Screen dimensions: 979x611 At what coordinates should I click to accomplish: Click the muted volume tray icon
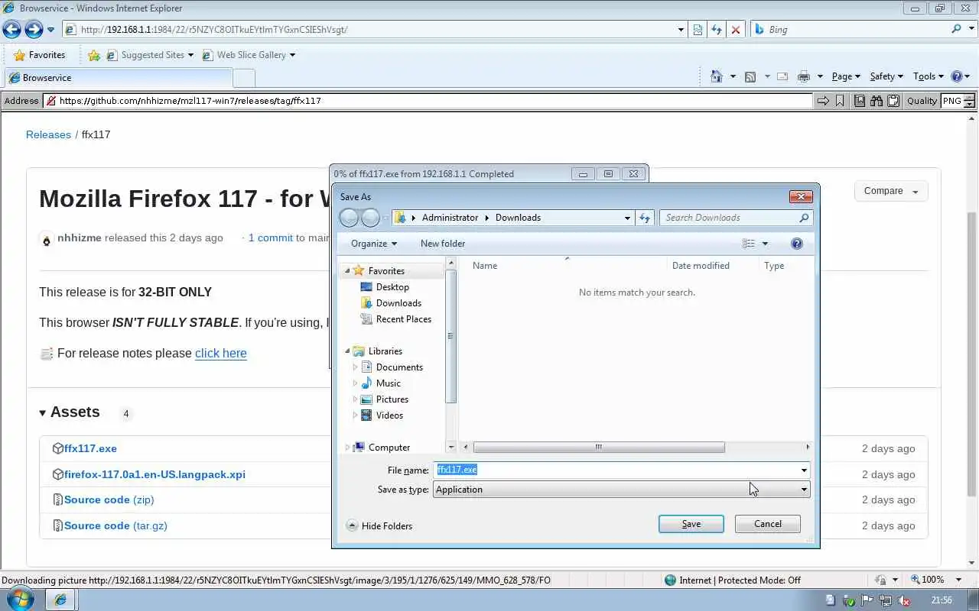pyautogui.click(x=903, y=600)
